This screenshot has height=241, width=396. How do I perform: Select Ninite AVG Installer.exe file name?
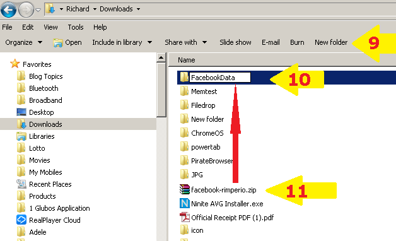(227, 204)
